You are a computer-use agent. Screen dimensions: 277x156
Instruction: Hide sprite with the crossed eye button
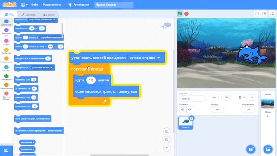[x=190, y=110]
